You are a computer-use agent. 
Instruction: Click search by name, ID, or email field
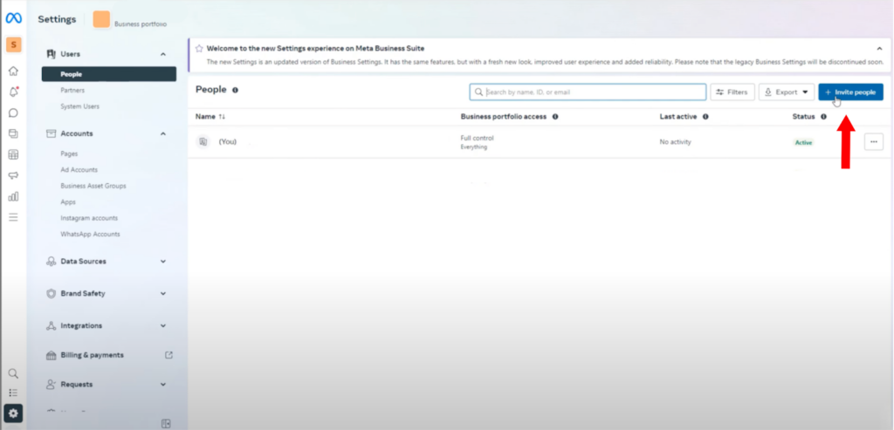[x=588, y=92]
